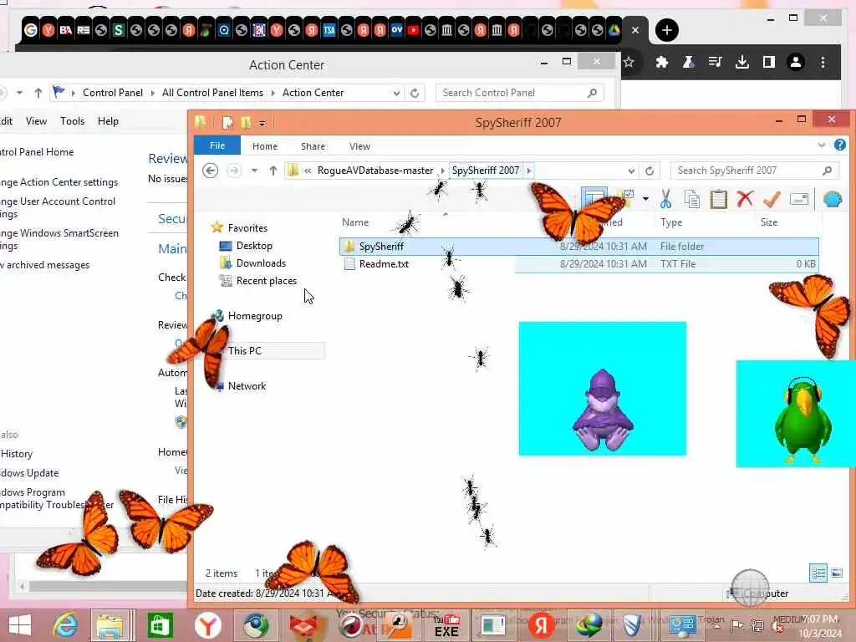Viewport: 856px width, 642px height.
Task: Refresh the SpySheriff 2007 folder view
Action: coord(649,171)
